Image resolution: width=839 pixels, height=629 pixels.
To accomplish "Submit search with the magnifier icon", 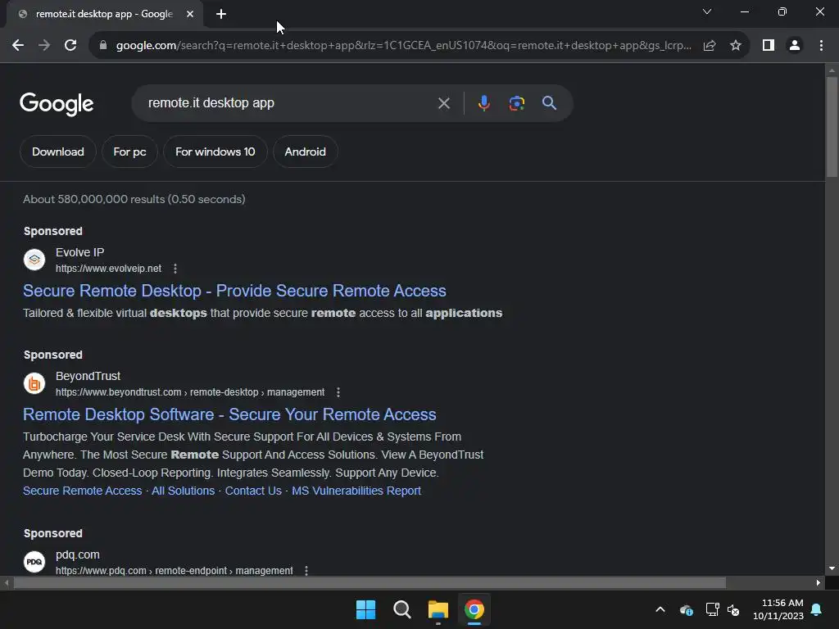I will (x=549, y=103).
